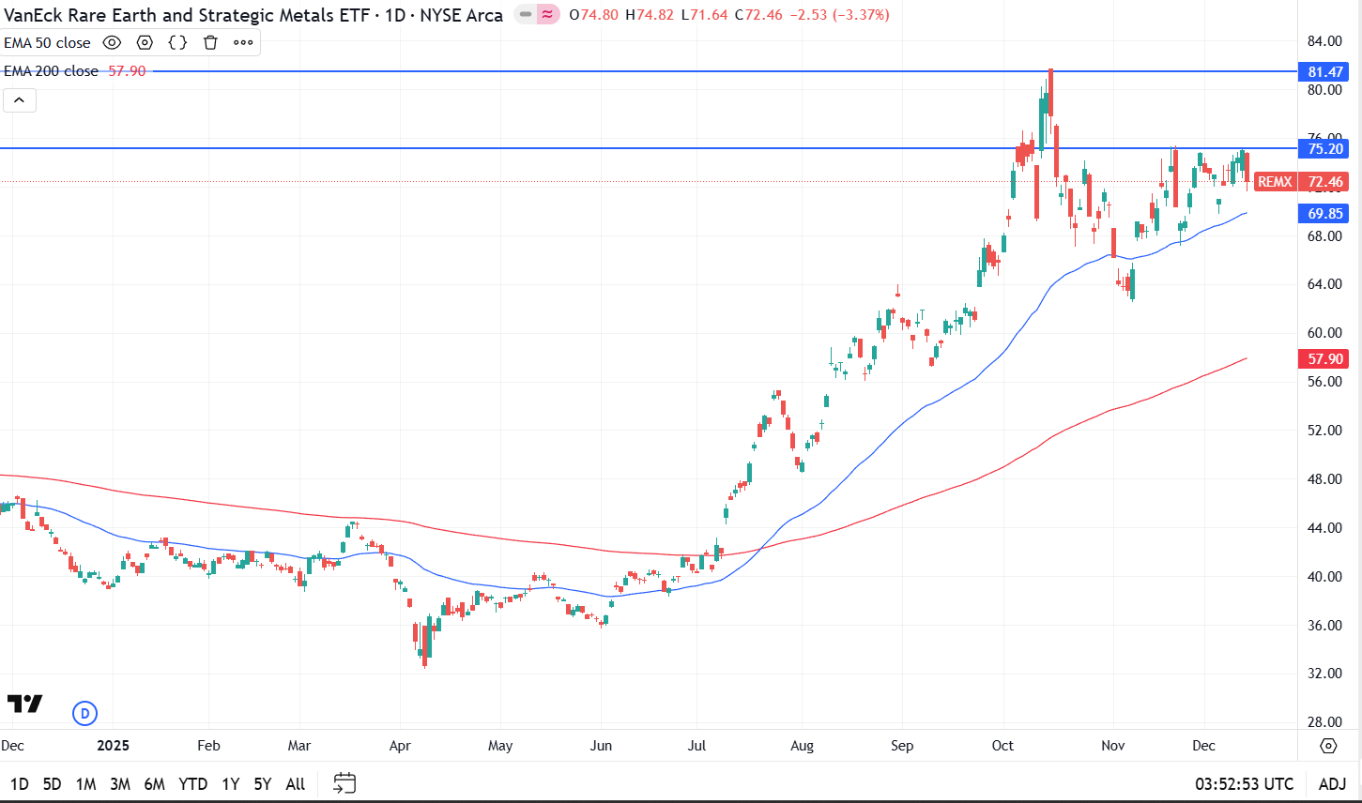This screenshot has width=1362, height=803.
Task: Select the 5D time range
Action: click(x=52, y=783)
